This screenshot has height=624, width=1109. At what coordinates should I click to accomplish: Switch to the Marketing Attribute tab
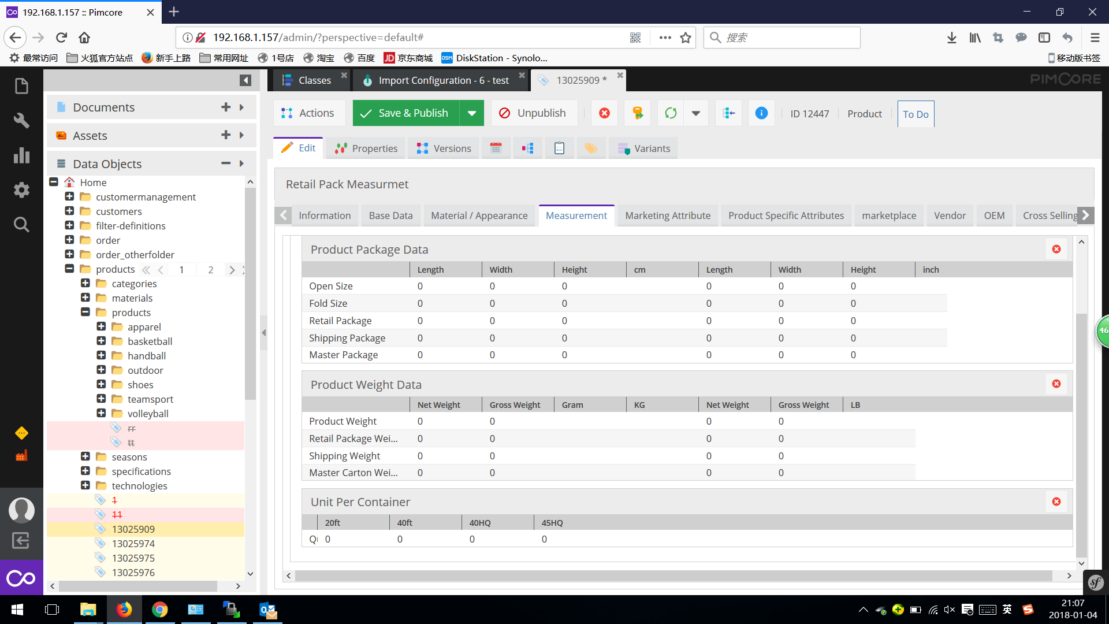coord(668,215)
